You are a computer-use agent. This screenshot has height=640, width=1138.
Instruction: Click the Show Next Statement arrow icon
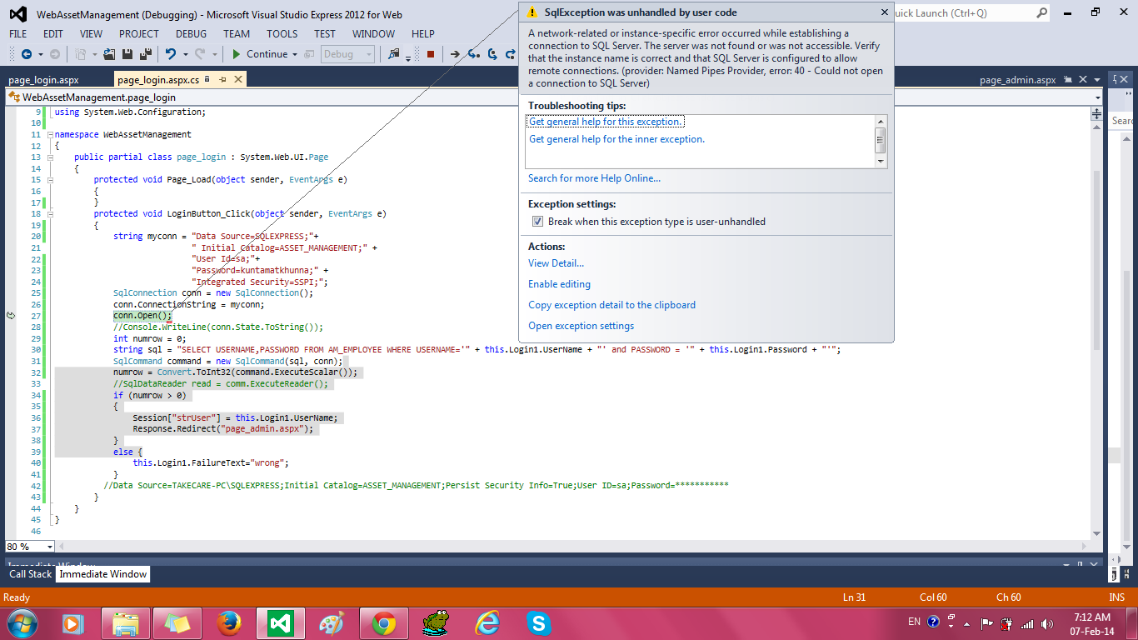click(455, 54)
